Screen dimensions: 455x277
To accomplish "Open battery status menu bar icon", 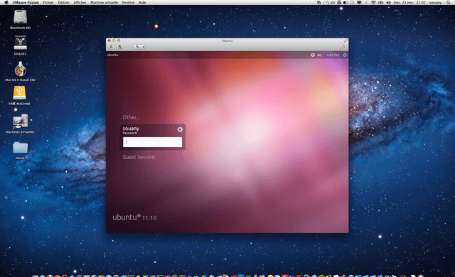I will [x=381, y=2].
